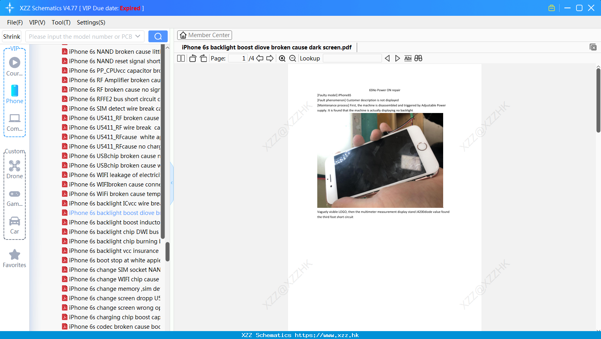Close the PDF panel with corner icon
The height and width of the screenshot is (339, 601).
coord(593,47)
